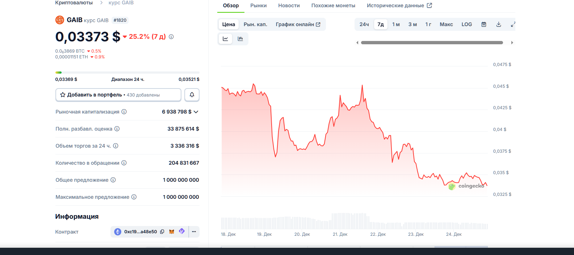Viewport: 574px width, 255px height.
Task: Go to the Похожие монеты tab
Action: pyautogui.click(x=333, y=5)
